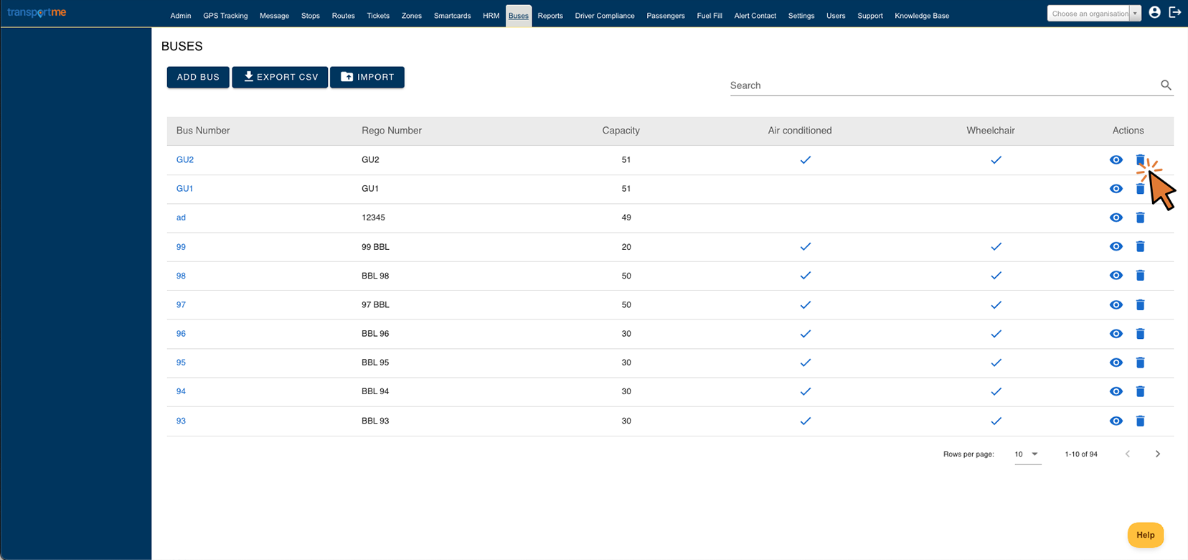Open the Settings menu
This screenshot has width=1188, height=560.
801,16
